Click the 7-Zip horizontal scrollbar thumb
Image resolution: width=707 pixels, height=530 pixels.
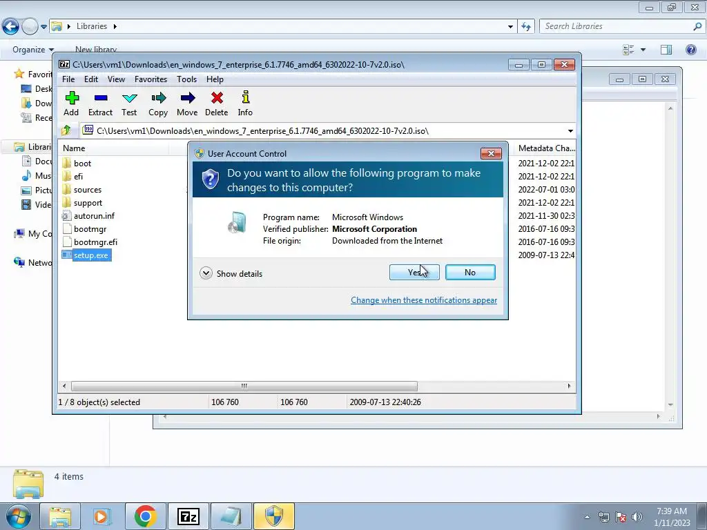(244, 386)
